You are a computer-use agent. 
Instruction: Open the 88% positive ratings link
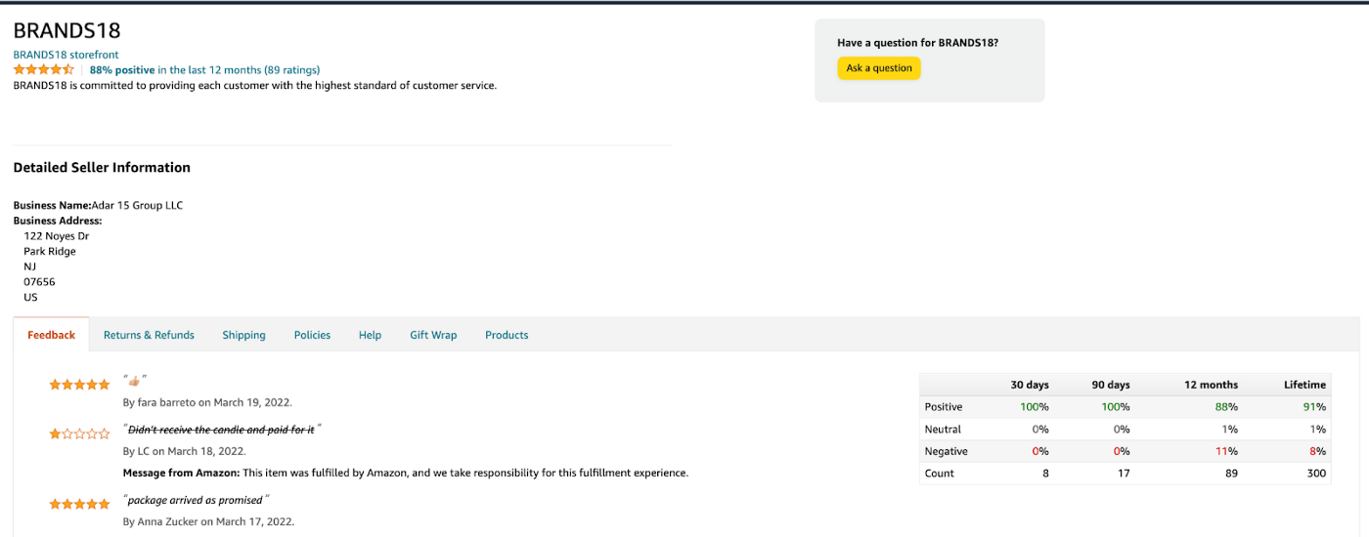[204, 70]
